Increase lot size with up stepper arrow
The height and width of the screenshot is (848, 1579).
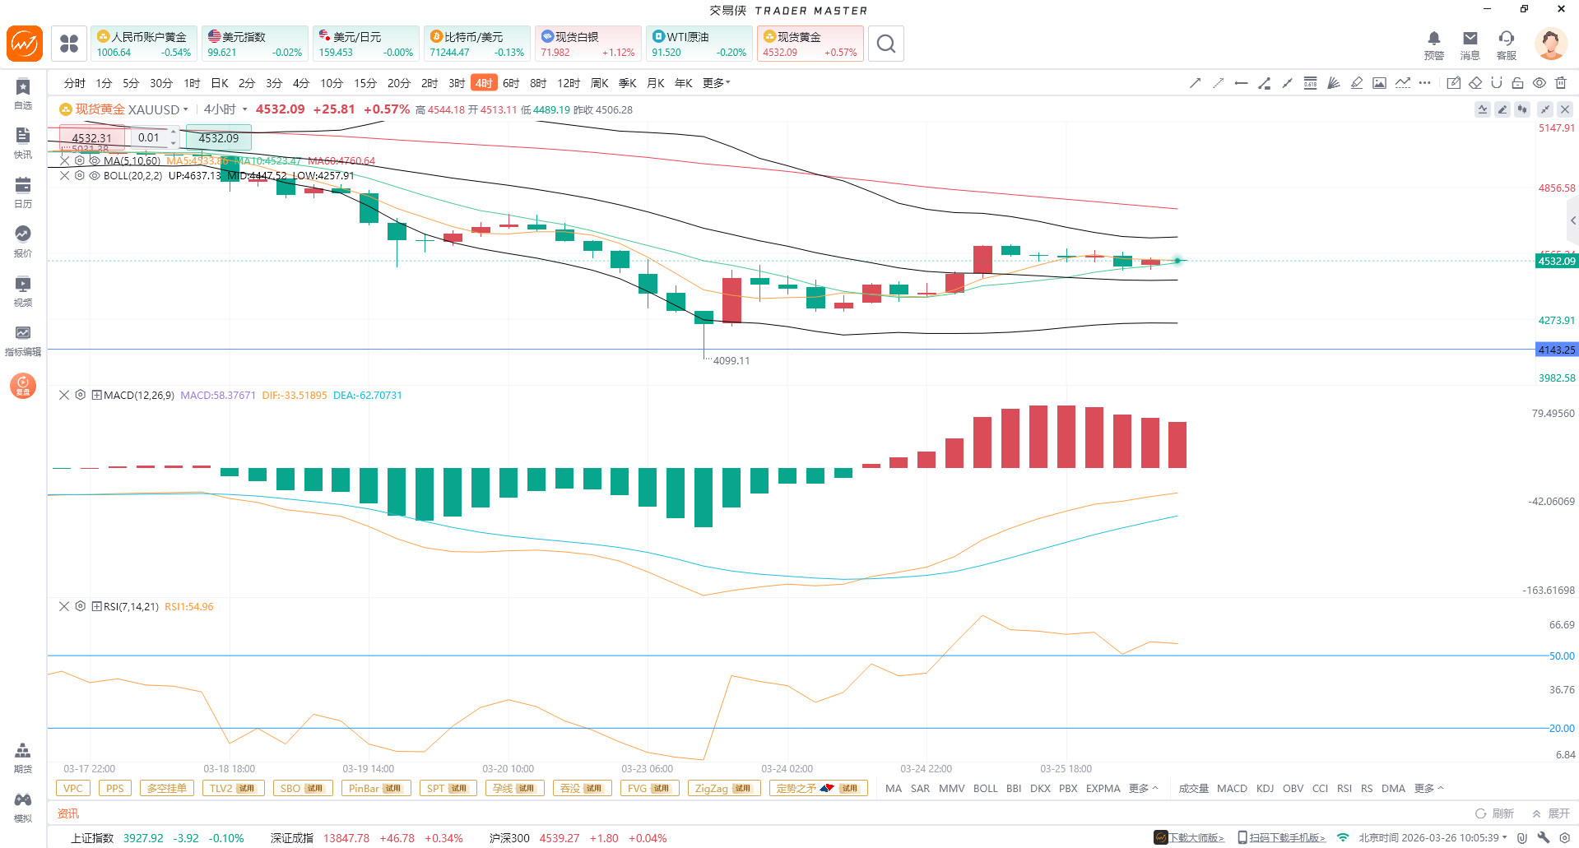pyautogui.click(x=174, y=132)
